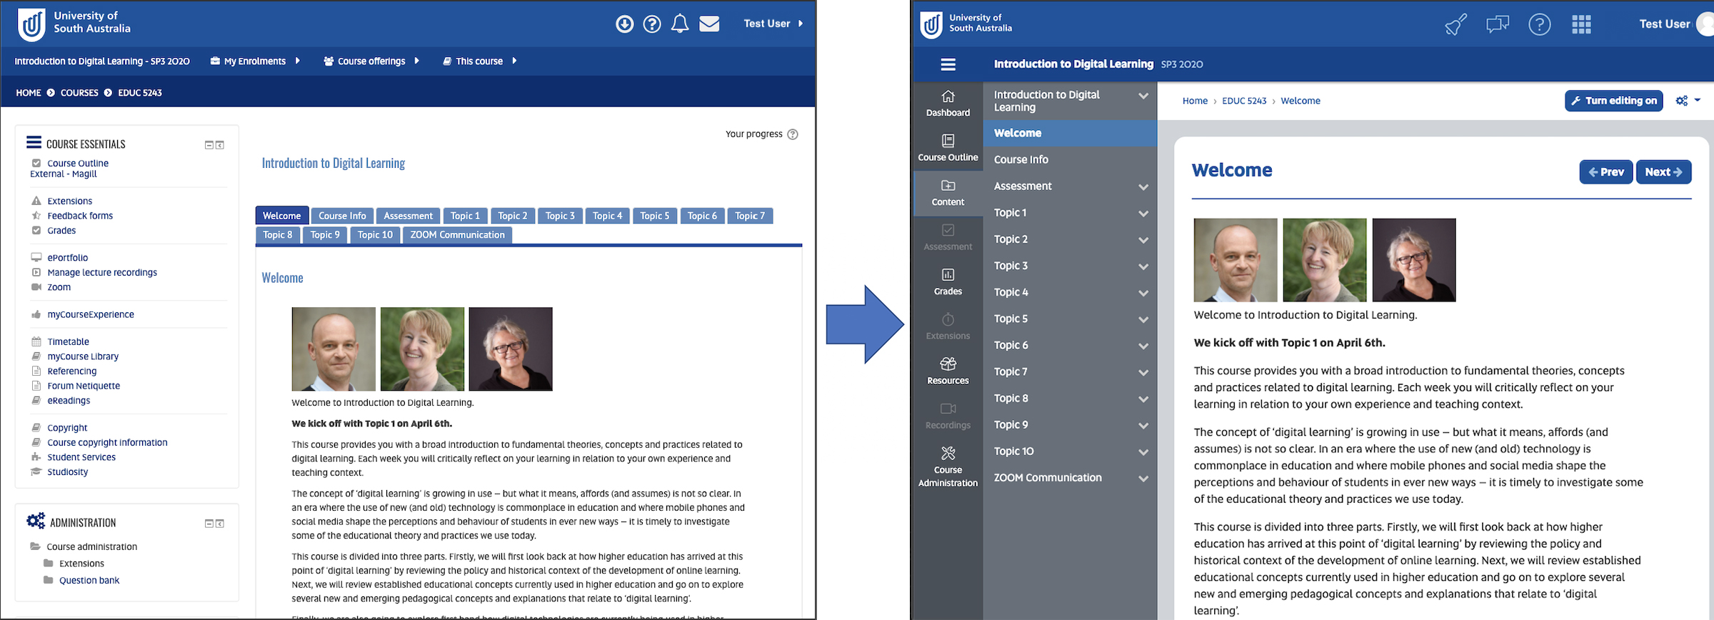Open the ZOOM Communication tab
Image resolution: width=1714 pixels, height=620 pixels.
pyautogui.click(x=457, y=235)
